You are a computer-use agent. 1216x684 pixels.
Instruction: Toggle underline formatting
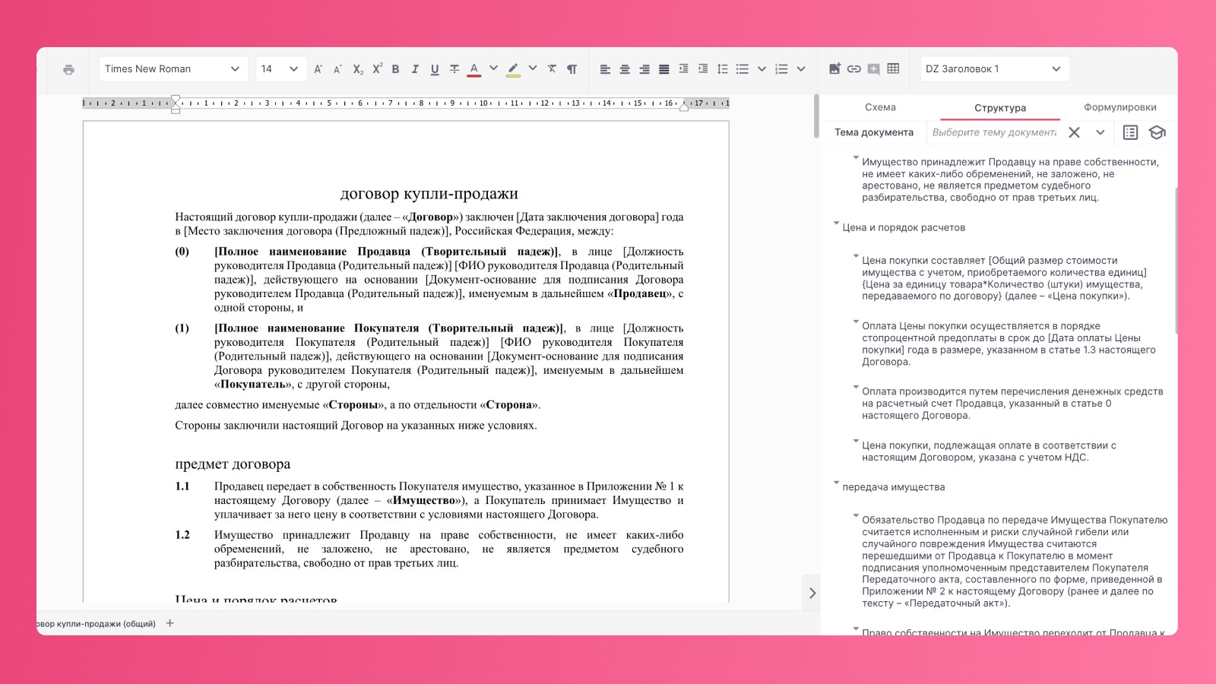(435, 69)
